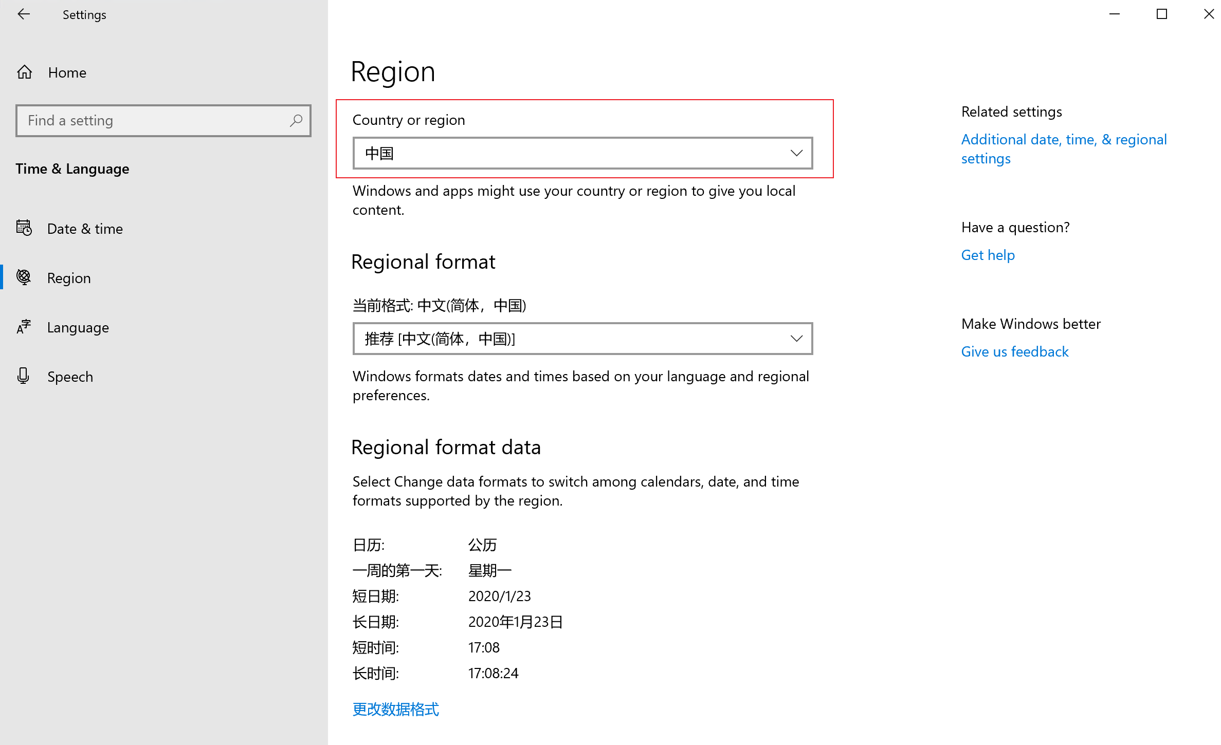Click the 更改数据格式 link
This screenshot has width=1221, height=745.
(395, 709)
